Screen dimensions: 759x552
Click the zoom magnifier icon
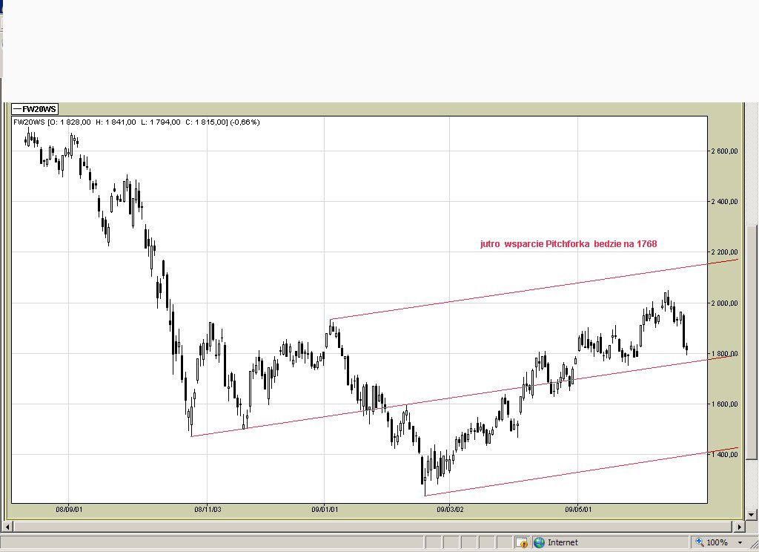699,542
